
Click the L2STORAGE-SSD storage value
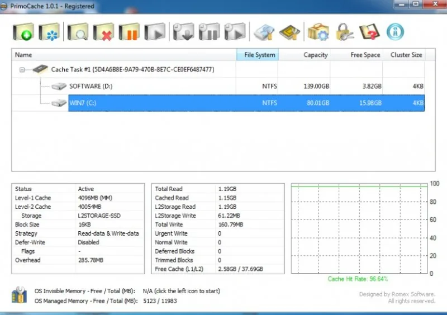coord(99,216)
